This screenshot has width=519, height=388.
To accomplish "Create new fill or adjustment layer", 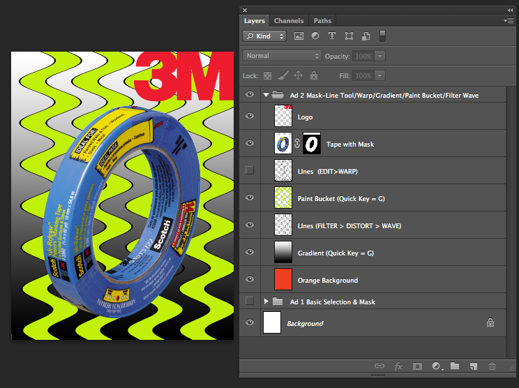I will tap(437, 366).
